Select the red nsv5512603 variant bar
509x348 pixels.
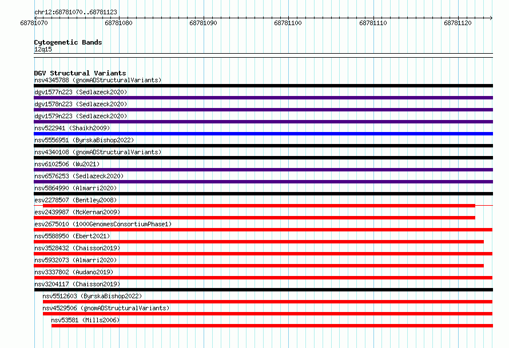click(268, 302)
